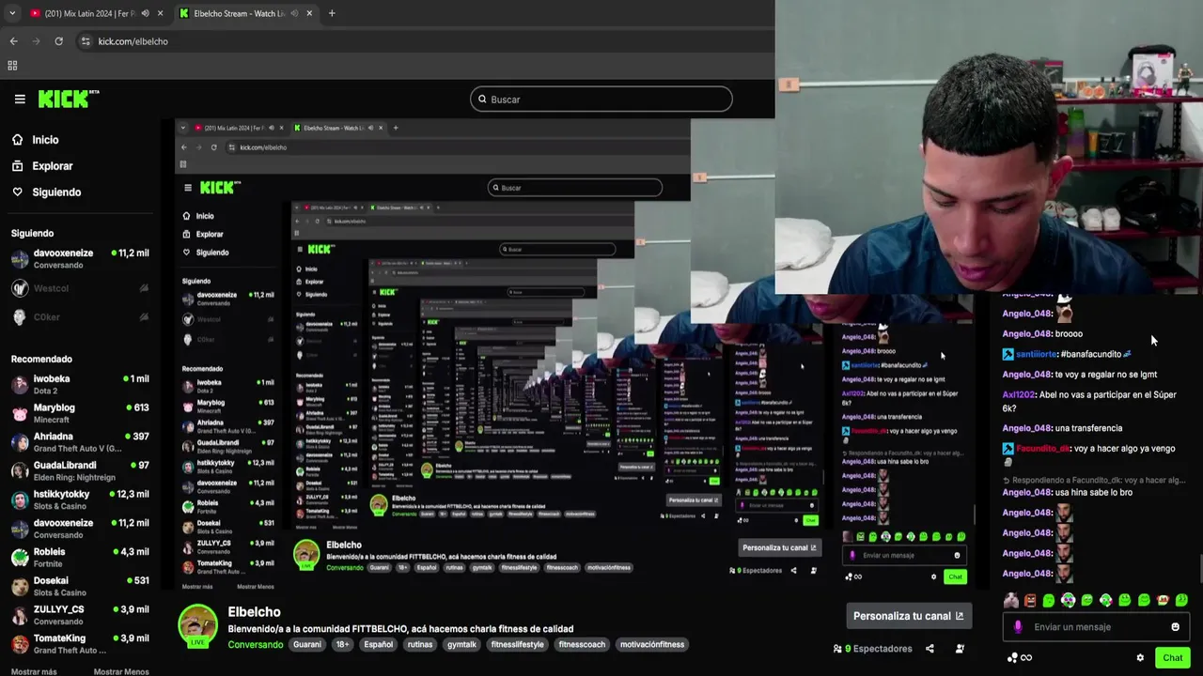This screenshot has width=1203, height=676.
Task: Click the share icon next to Espectadores
Action: 930,649
